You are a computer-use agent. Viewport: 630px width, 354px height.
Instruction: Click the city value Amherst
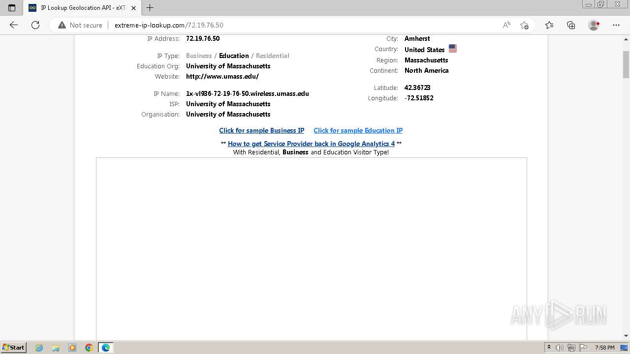point(417,38)
